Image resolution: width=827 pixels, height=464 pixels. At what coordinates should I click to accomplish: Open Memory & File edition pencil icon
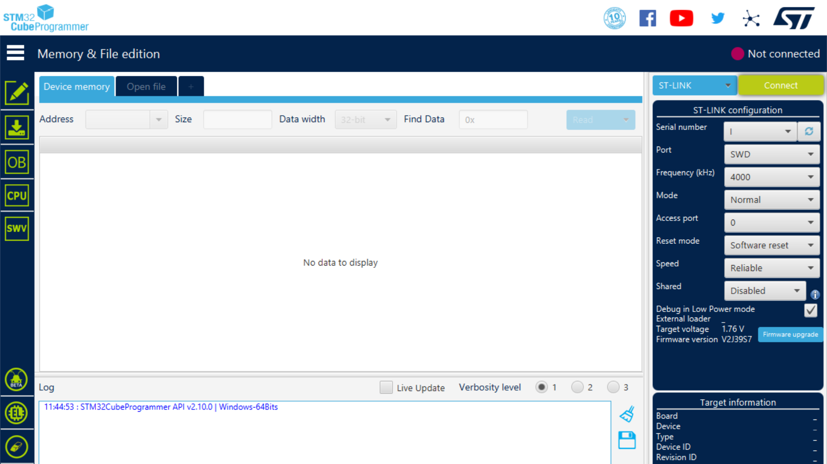click(17, 93)
